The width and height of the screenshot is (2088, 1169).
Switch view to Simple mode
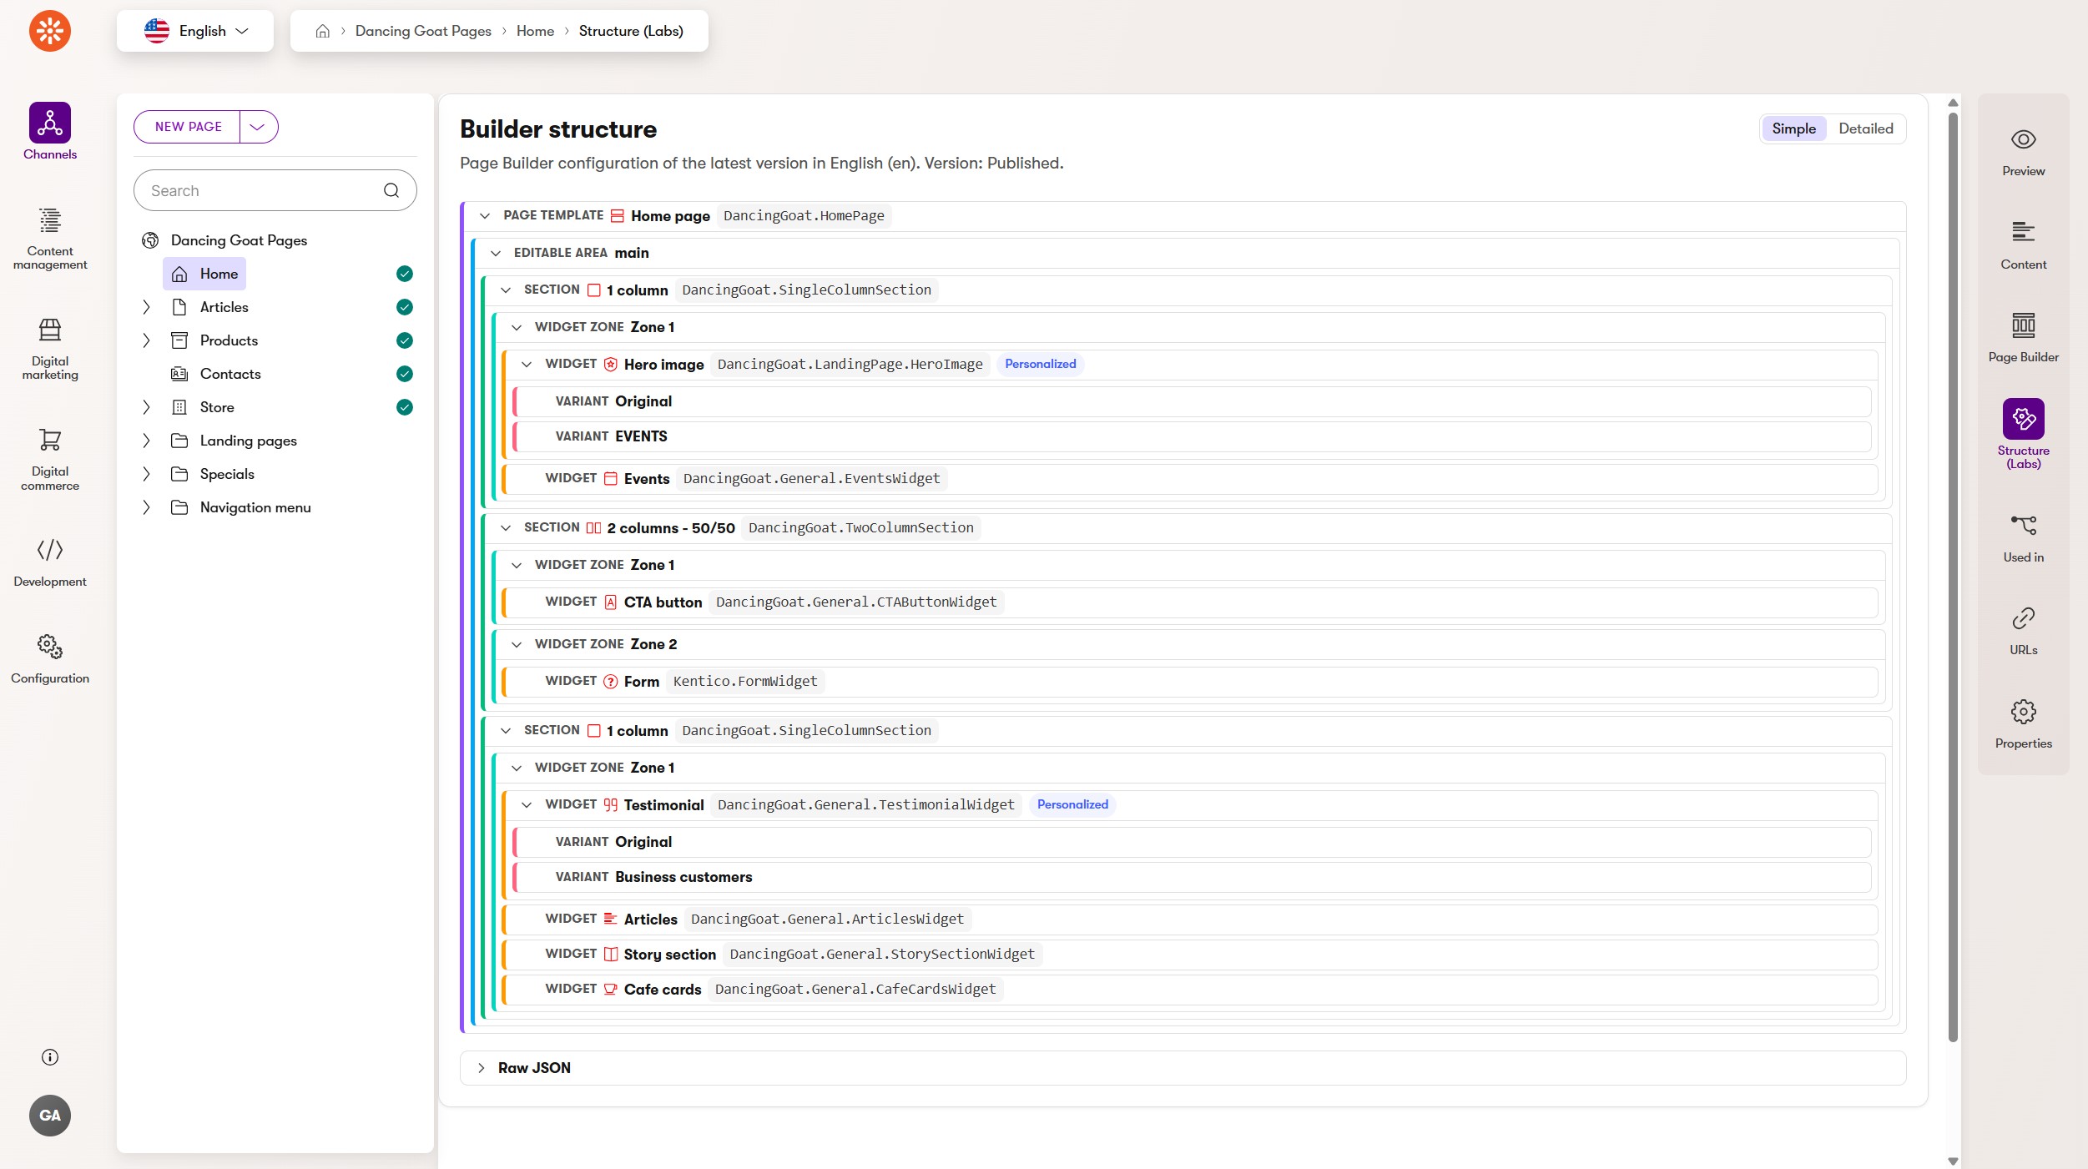coord(1793,128)
